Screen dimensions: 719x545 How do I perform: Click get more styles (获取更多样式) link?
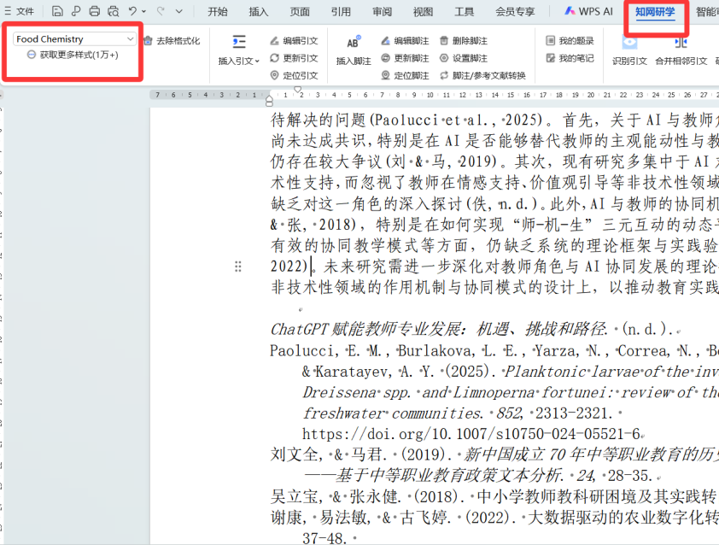point(73,55)
